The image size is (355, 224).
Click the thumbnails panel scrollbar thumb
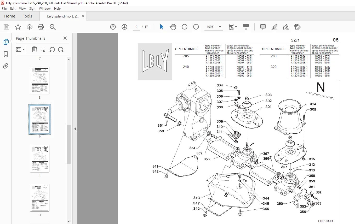coord(69,144)
